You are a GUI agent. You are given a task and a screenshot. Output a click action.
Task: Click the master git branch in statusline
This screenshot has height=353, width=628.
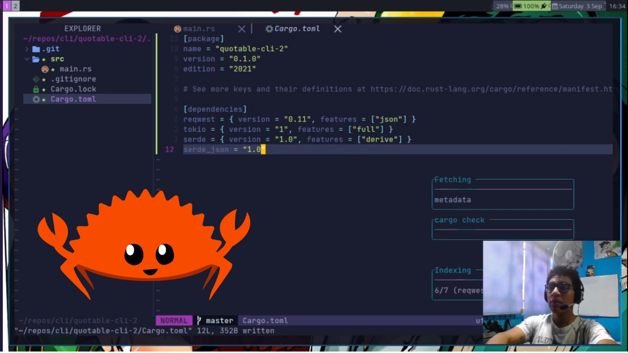tap(219, 321)
